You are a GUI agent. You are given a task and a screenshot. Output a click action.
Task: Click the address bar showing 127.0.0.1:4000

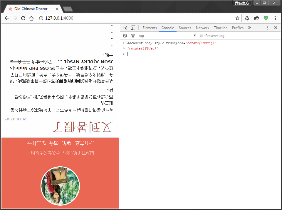(x=138, y=18)
